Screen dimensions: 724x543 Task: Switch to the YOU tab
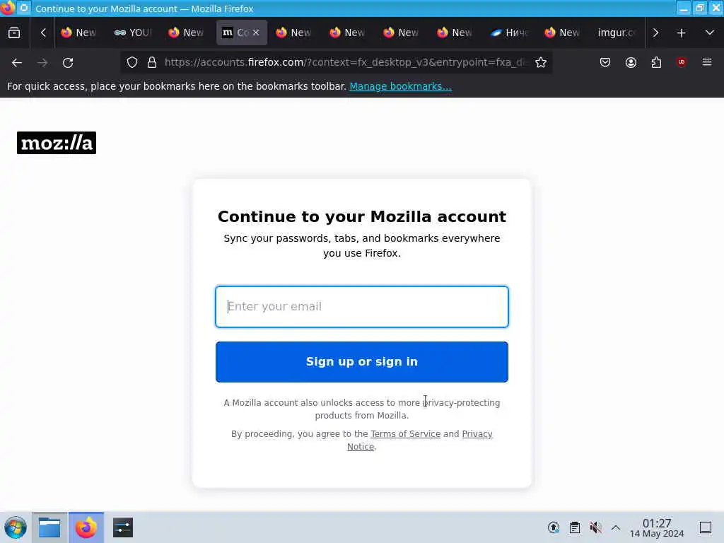tap(134, 33)
